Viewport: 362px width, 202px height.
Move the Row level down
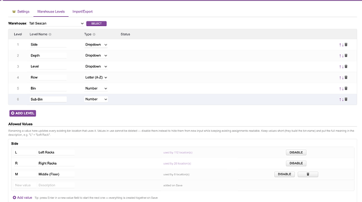(x=343, y=77)
